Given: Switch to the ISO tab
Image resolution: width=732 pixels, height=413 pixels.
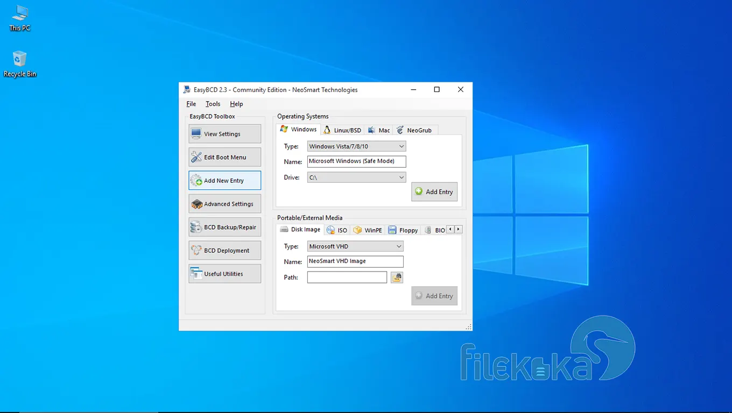Looking at the screenshot, I should coord(337,230).
